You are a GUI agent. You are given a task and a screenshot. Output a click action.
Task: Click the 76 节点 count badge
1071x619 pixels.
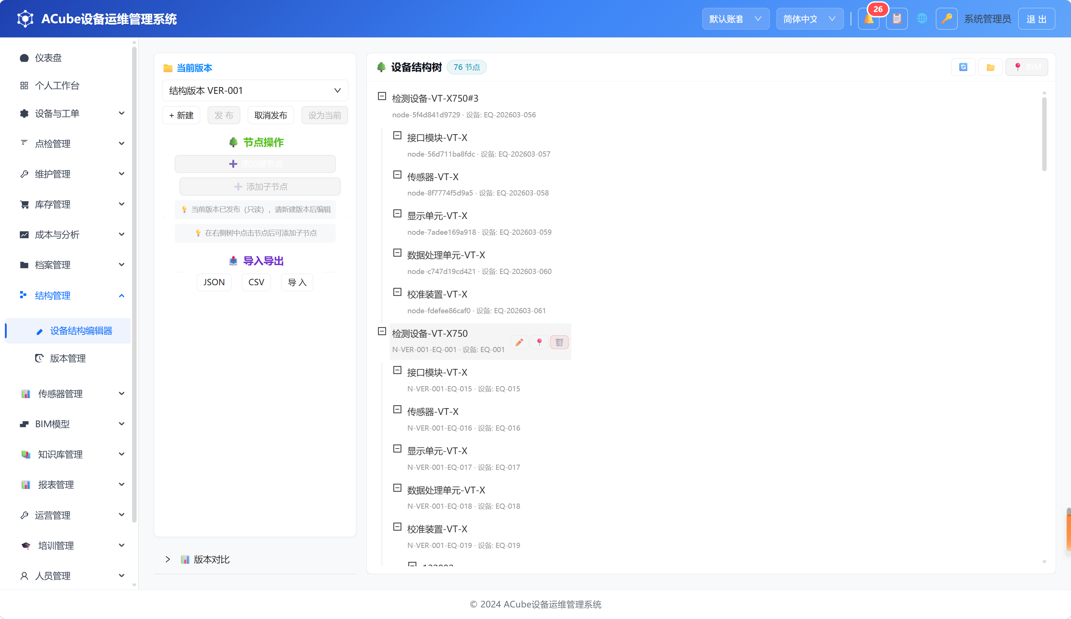[x=467, y=67]
